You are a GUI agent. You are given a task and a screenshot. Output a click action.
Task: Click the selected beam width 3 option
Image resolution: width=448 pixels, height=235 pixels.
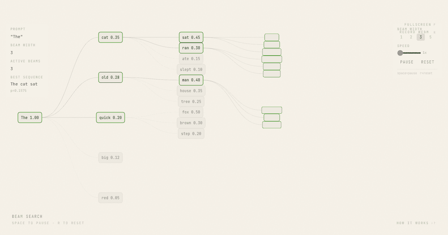(x=421, y=37)
